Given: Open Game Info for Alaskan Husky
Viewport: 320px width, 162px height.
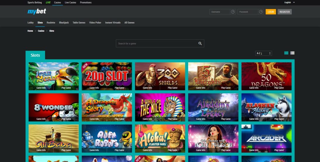Looking at the screenshot, I should tap(254, 119).
